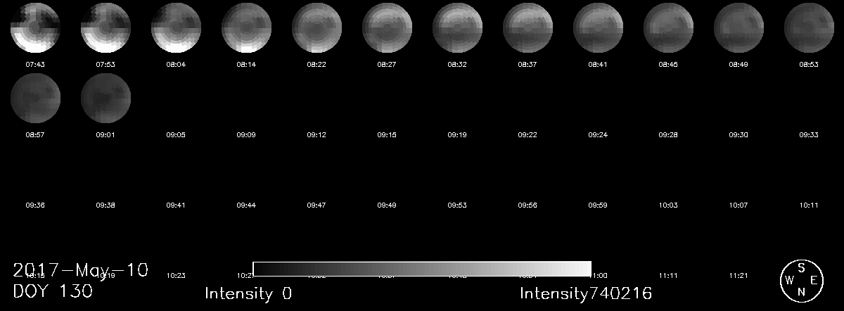This screenshot has height=311, width=844.
Task: Select the 07:53 disk image
Action: tap(105, 27)
